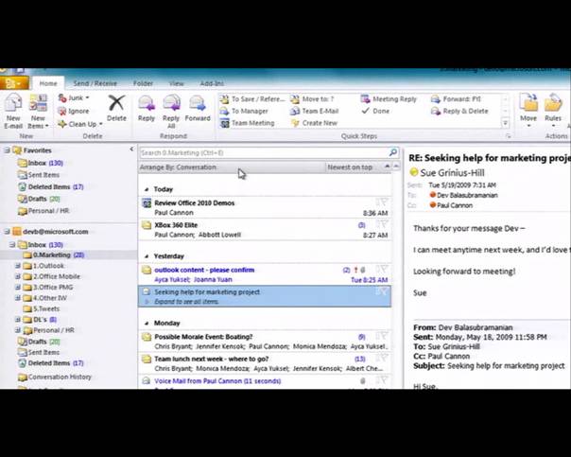Create a New E-mail
Screen dimensions: 571x457
coord(13,111)
